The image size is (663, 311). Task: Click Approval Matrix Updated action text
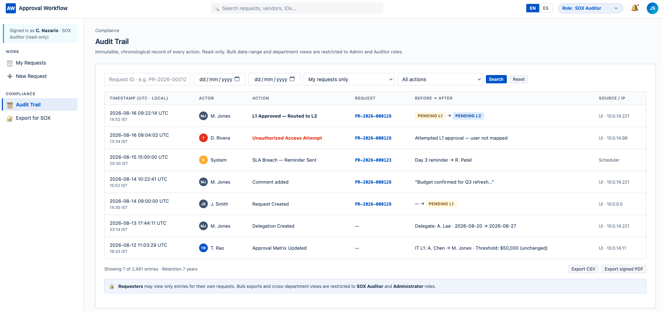click(279, 248)
